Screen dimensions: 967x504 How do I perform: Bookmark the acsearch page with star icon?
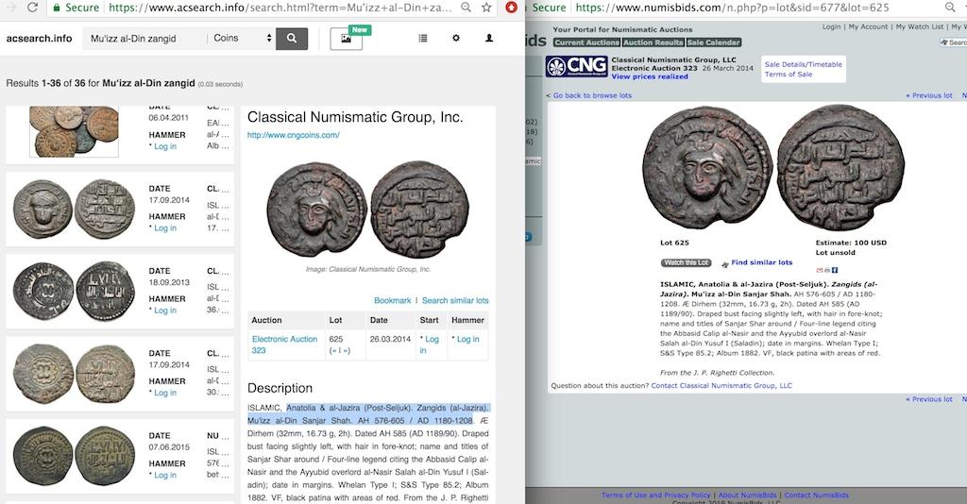pos(486,8)
